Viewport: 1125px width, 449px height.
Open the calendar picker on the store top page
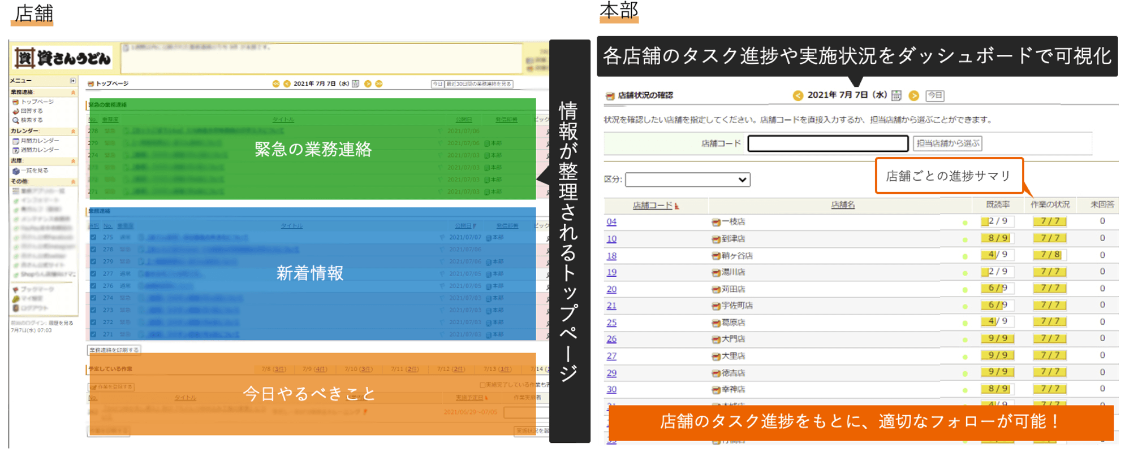pos(356,84)
